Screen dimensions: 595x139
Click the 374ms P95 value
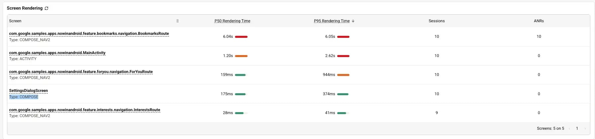(x=329, y=94)
